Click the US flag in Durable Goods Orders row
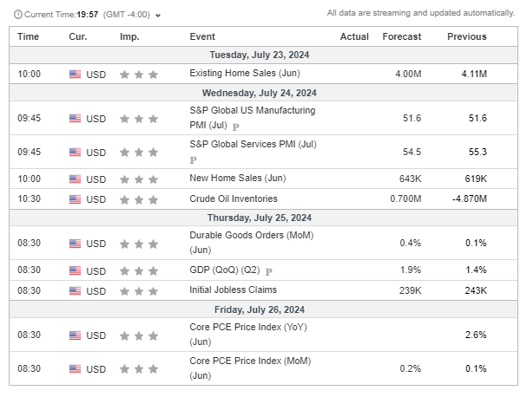527x397 pixels. 75,244
